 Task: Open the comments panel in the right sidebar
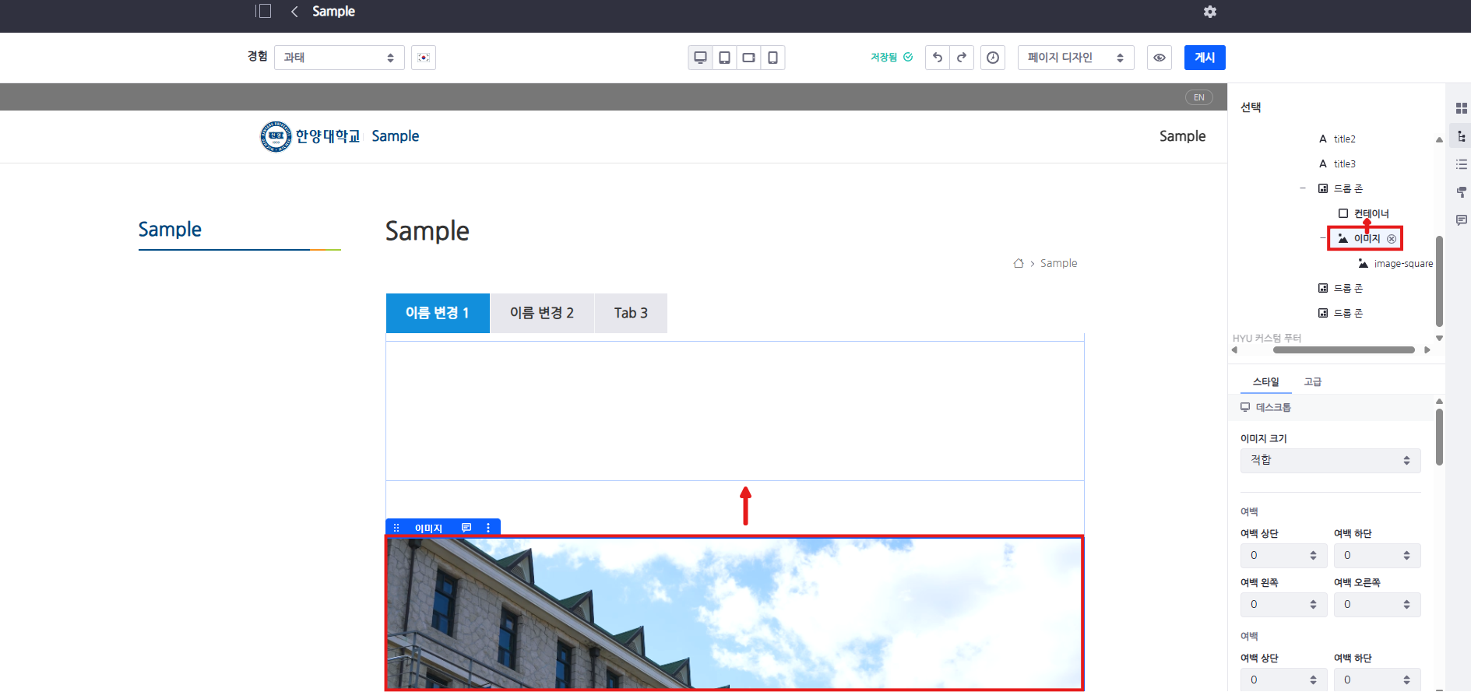pos(1461,220)
